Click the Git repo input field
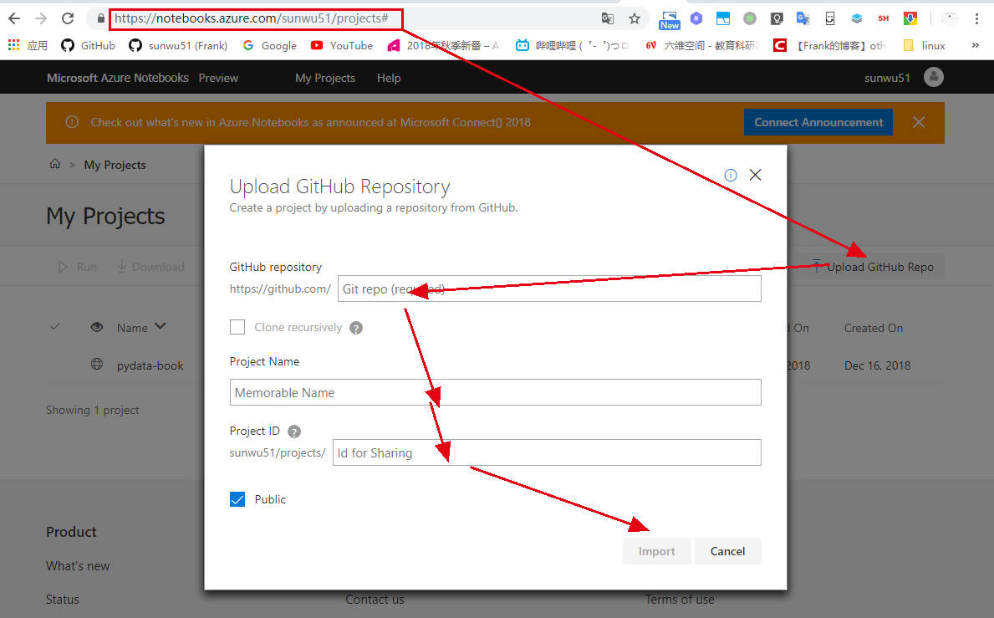The width and height of the screenshot is (994, 618). [x=549, y=289]
